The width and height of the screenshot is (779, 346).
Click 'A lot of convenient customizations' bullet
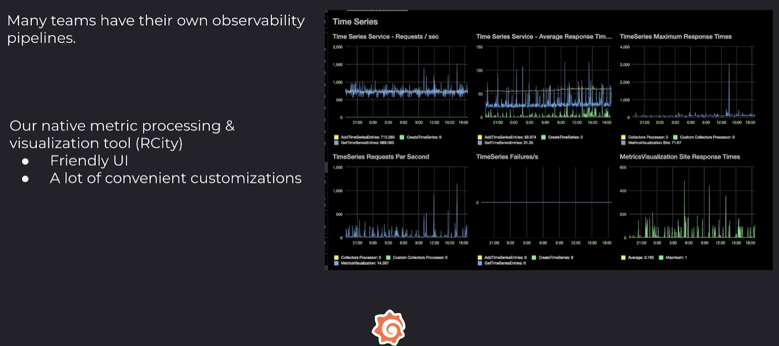[x=176, y=179]
